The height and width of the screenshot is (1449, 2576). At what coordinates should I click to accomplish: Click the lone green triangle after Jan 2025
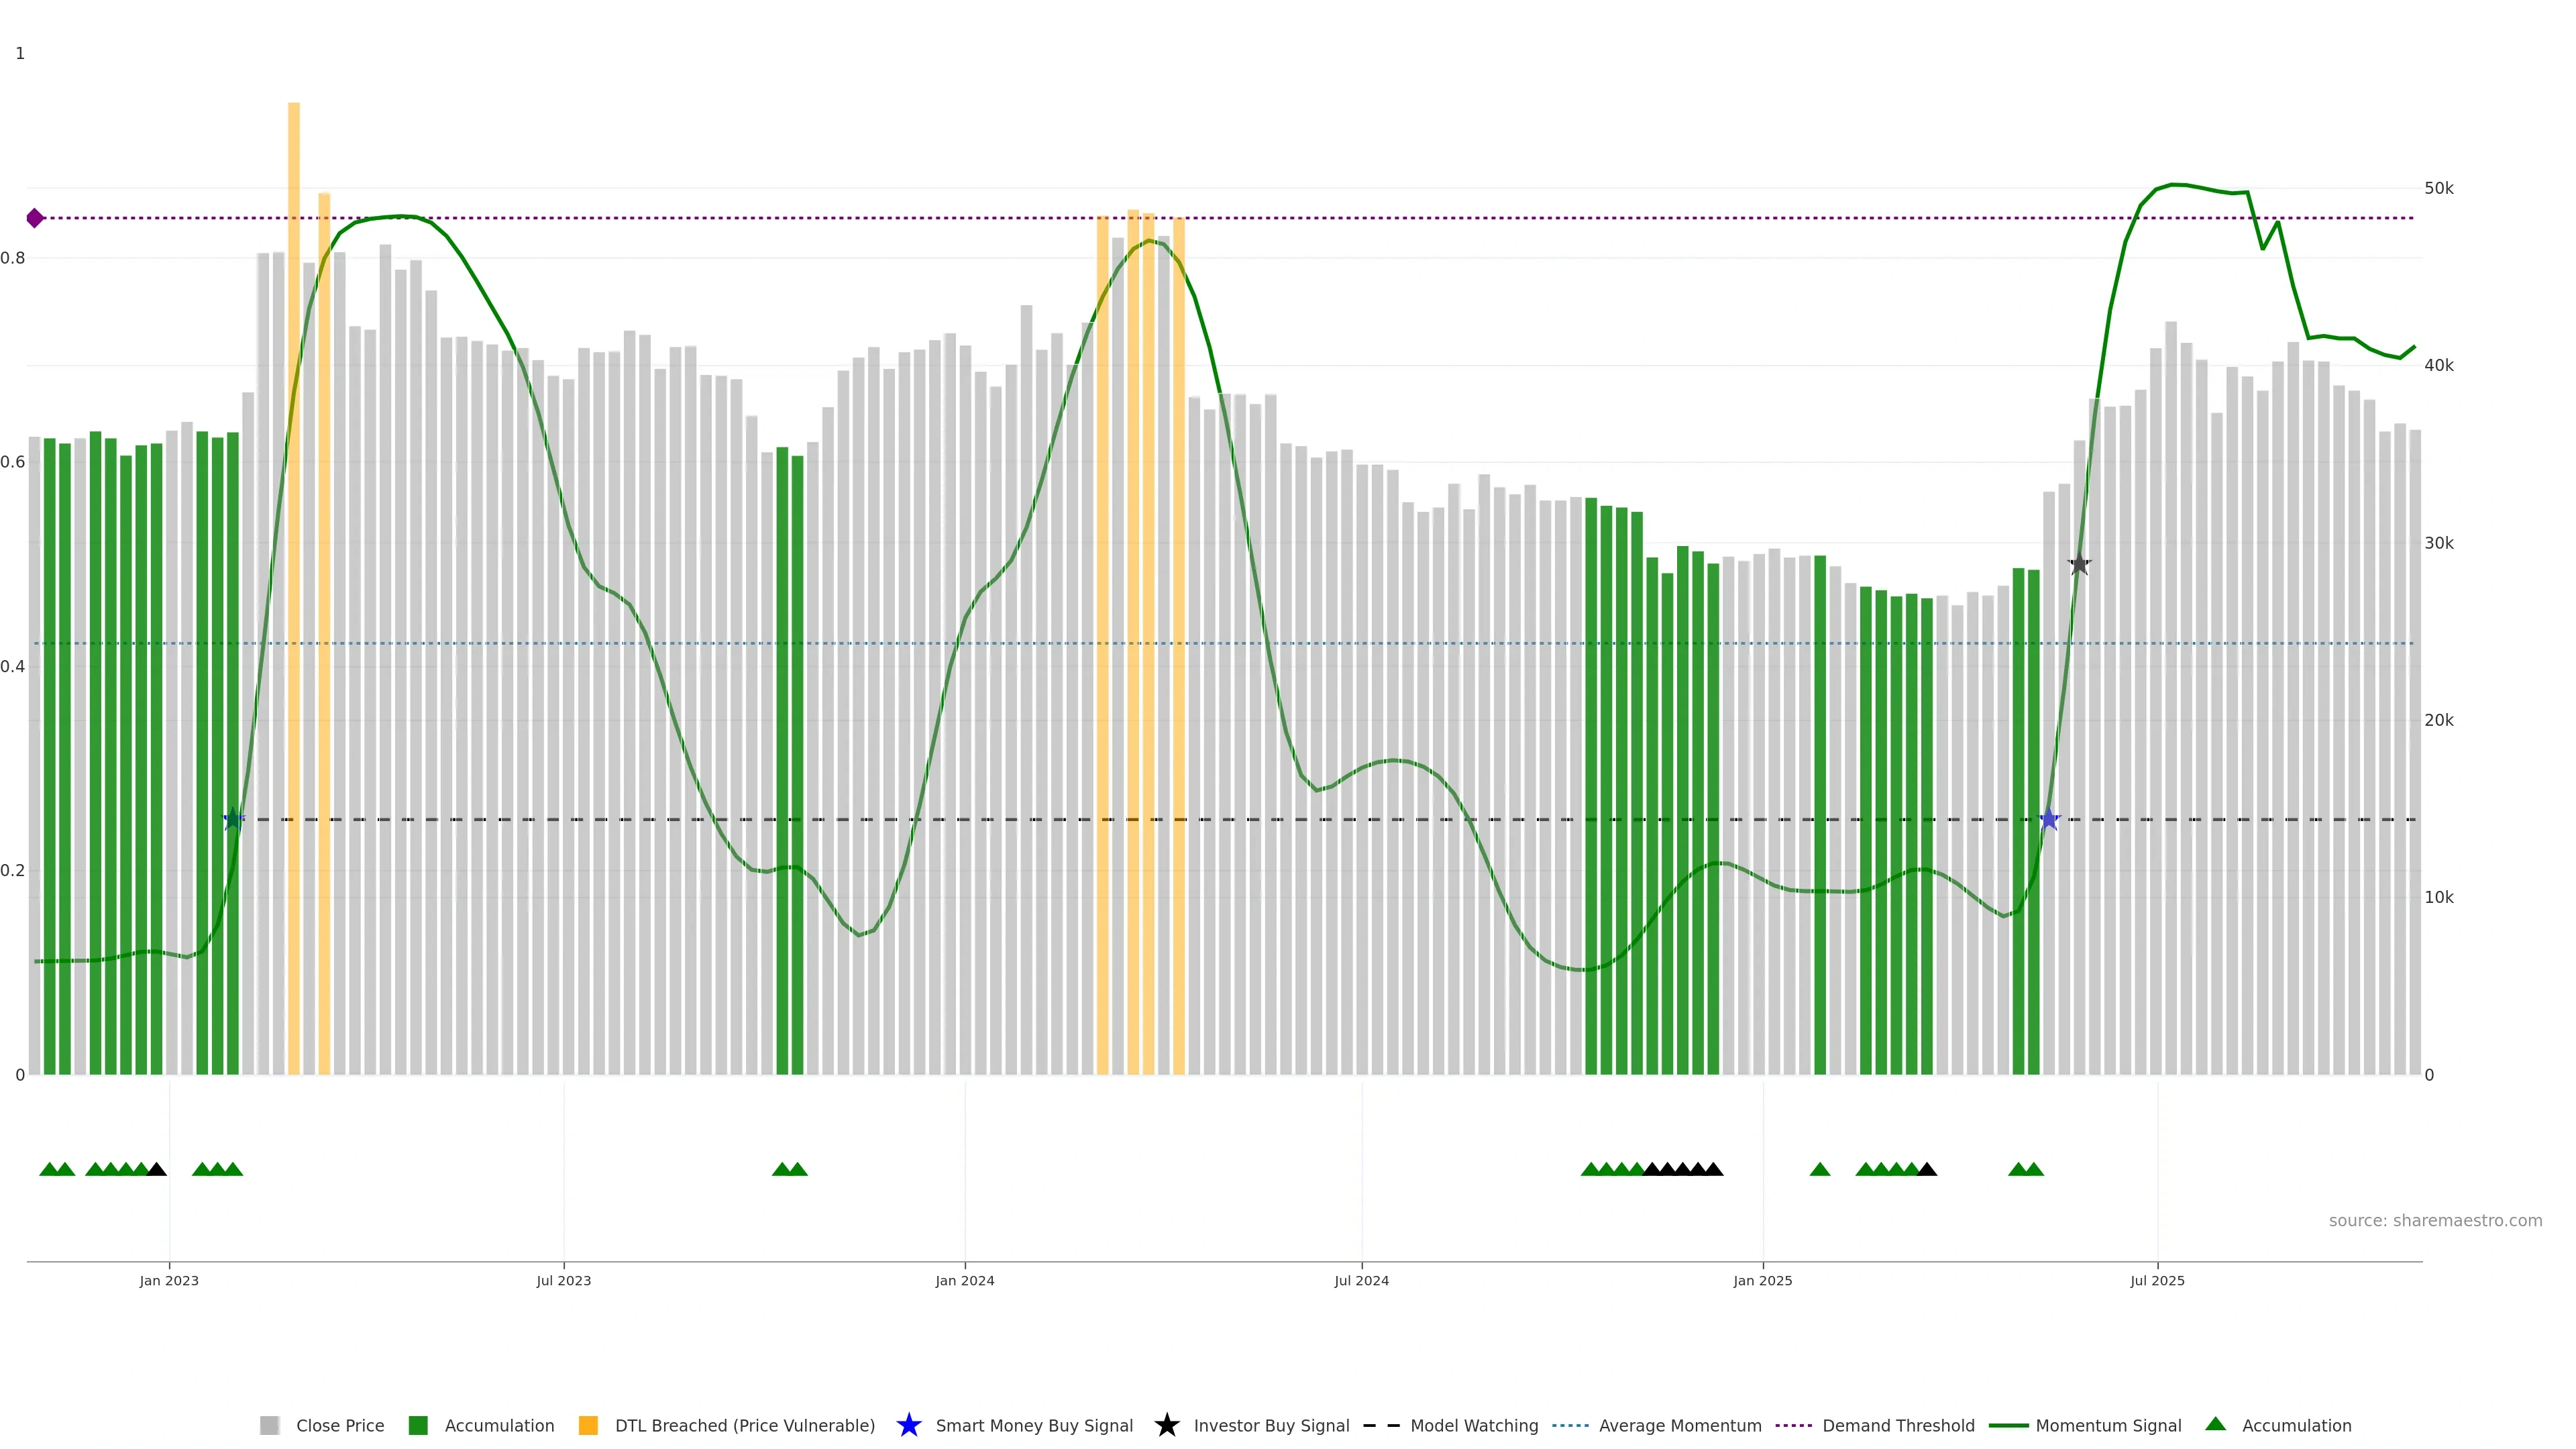[x=1819, y=1169]
